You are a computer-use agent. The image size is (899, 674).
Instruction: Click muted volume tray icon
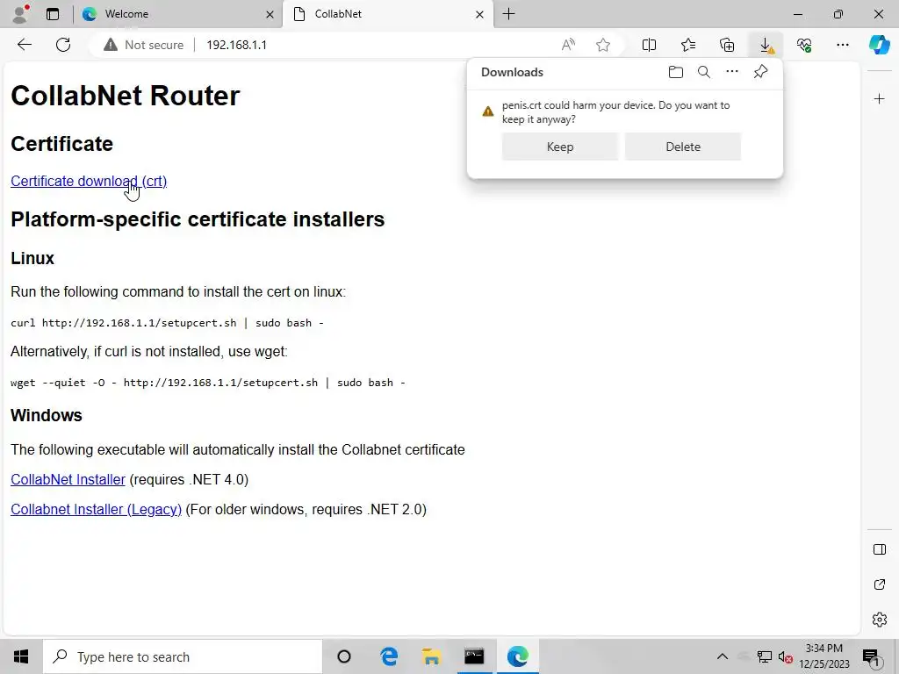[785, 656]
